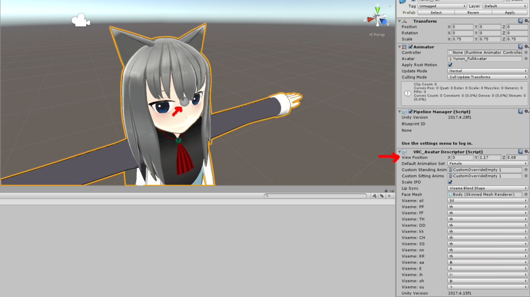This screenshot has height=297, width=530.
Task: Open Viseme: TH dropdown
Action: pyautogui.click(x=488, y=219)
